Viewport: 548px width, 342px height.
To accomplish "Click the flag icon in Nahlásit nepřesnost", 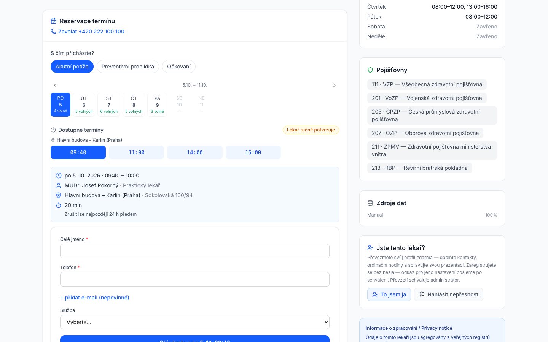I will tap(422, 294).
